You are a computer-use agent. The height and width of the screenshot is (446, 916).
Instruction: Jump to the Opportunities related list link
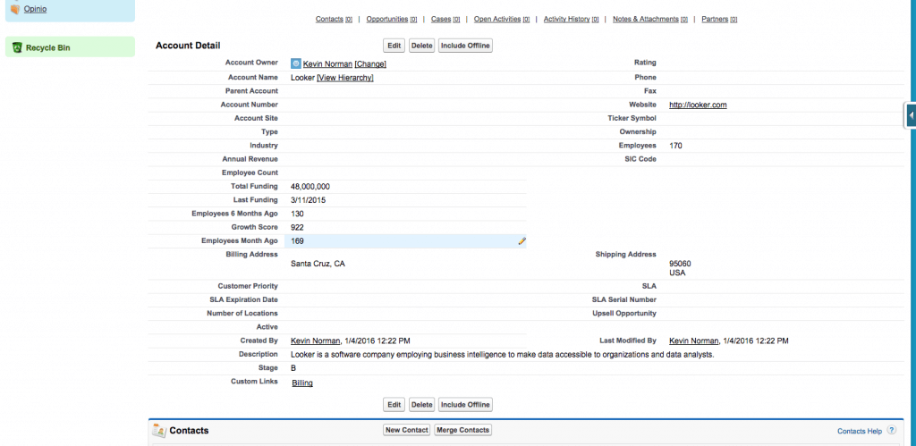[386, 19]
